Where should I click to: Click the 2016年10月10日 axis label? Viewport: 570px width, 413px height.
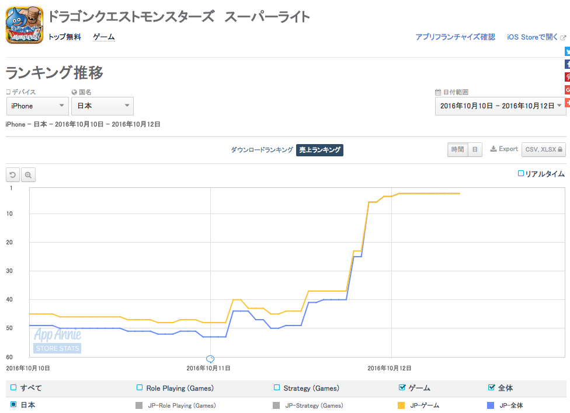[28, 368]
